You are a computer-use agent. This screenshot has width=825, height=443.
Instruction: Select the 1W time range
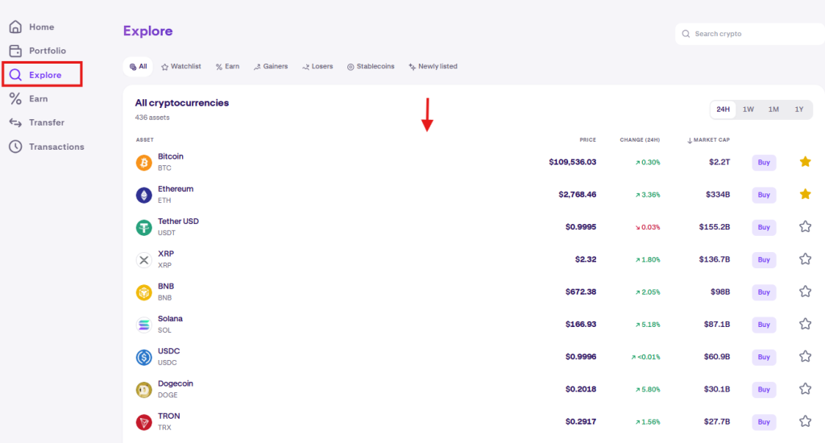[x=748, y=110]
